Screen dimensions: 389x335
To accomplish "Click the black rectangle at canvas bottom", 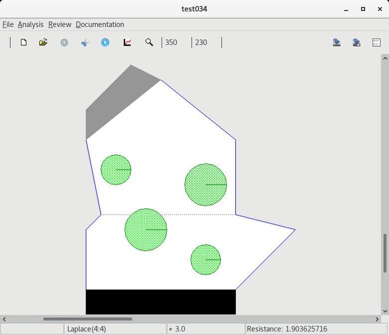I will click(160, 302).
